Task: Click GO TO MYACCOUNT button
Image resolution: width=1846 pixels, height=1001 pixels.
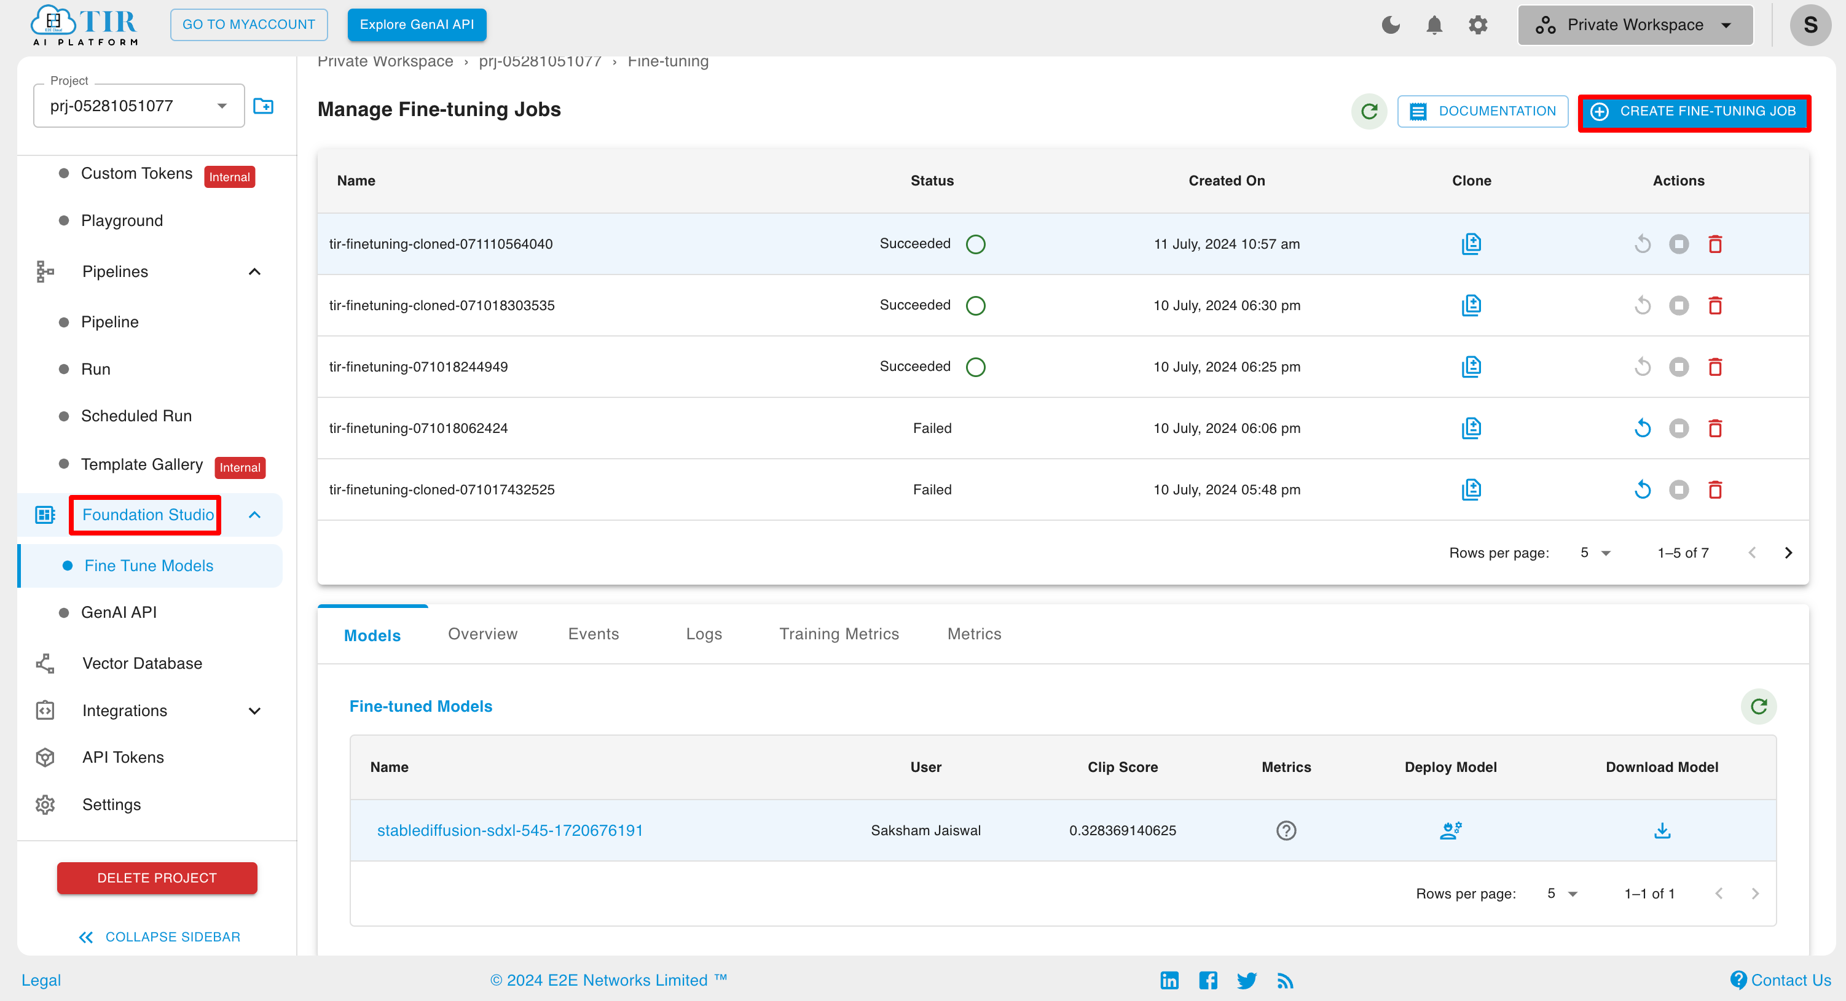Action: pos(249,25)
